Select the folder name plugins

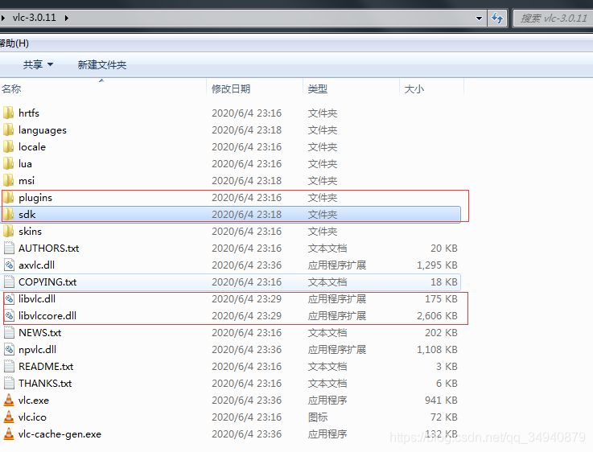tap(35, 198)
